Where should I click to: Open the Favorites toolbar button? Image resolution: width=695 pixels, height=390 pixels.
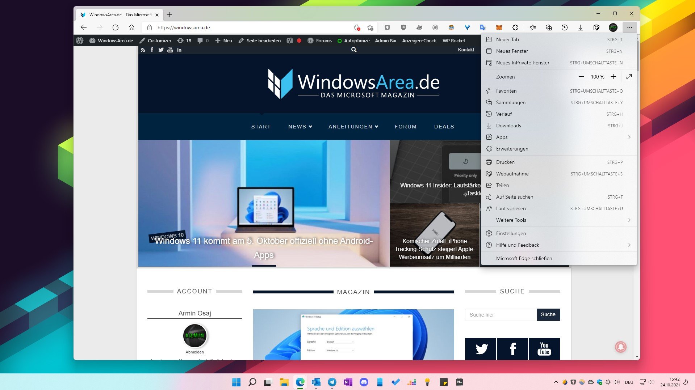533,27
